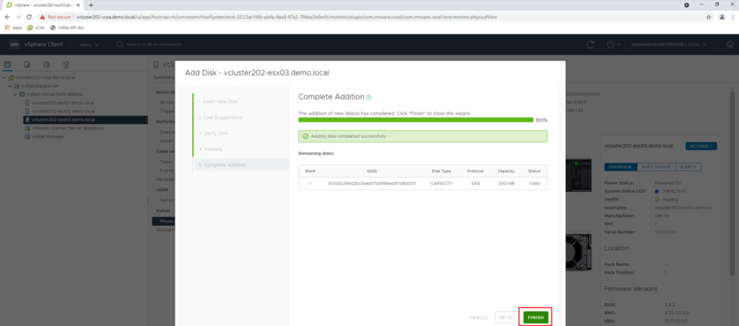Click CANCEL in the Add Disk wizard
Screen dimensions: 739x326
[x=478, y=317]
